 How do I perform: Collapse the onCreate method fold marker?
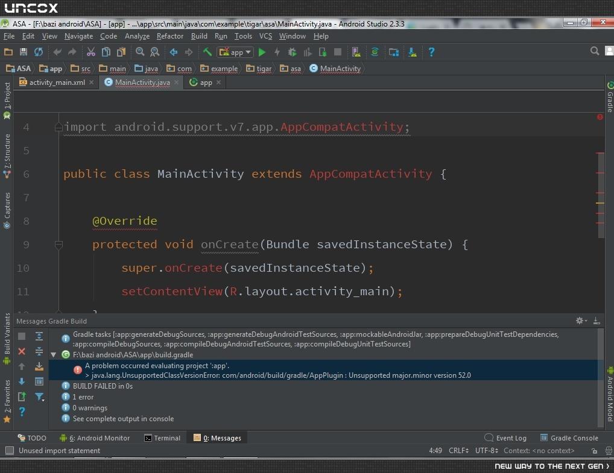coord(59,245)
